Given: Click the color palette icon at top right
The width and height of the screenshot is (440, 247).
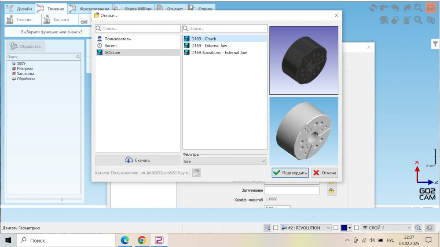Looking at the screenshot, I should (x=384, y=20).
